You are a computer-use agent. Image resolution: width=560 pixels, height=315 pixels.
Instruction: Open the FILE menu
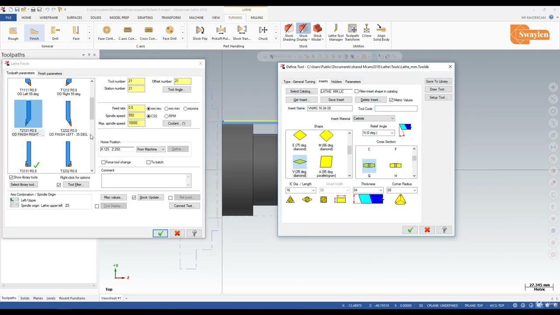(8, 17)
